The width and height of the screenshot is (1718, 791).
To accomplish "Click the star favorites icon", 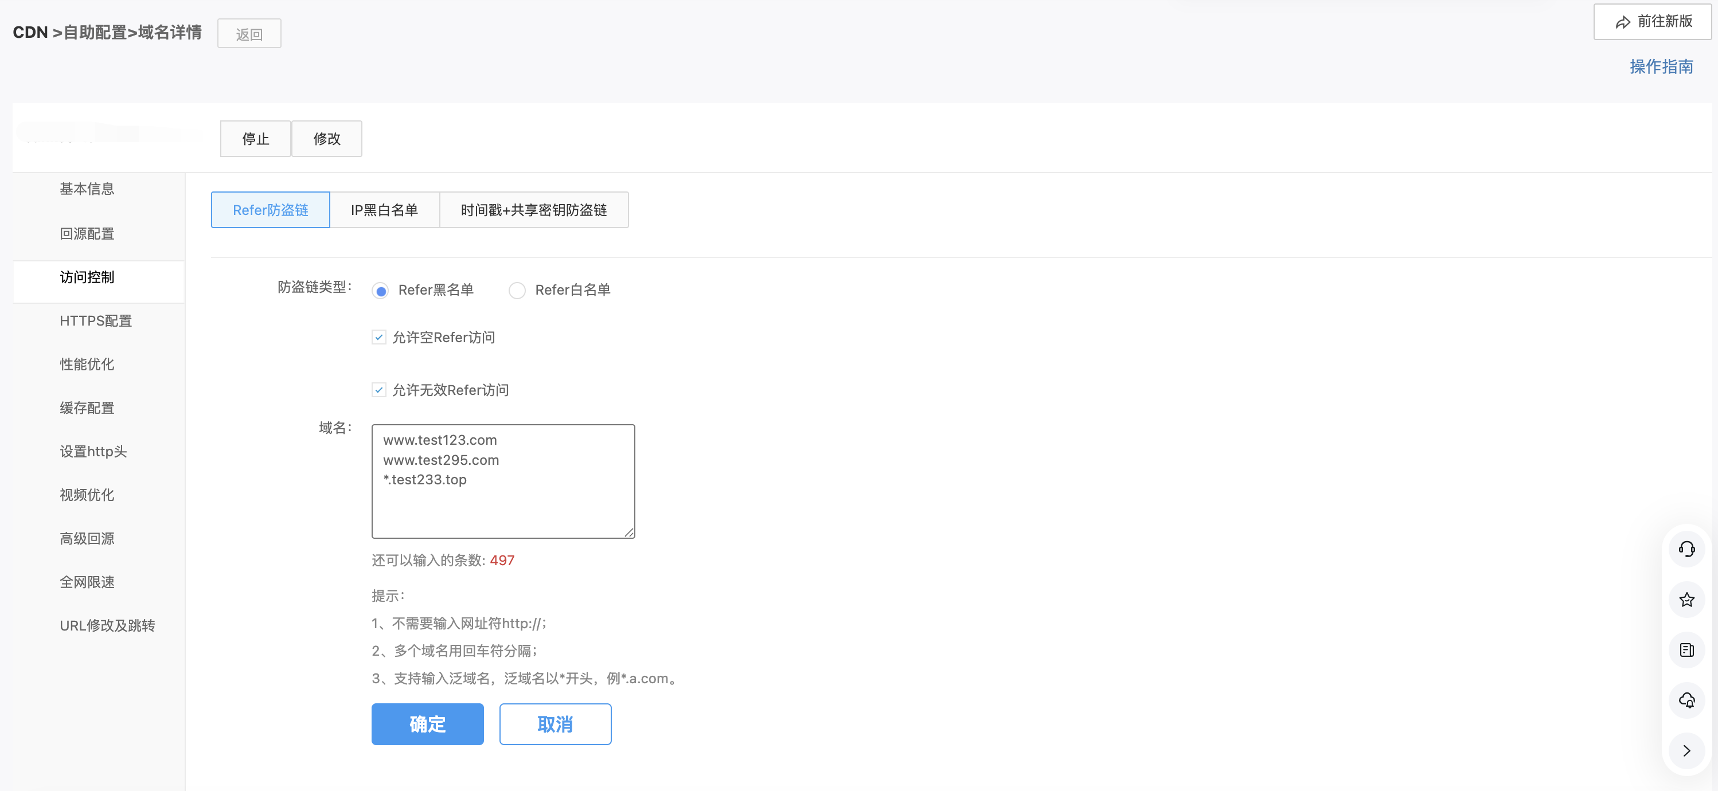I will point(1686,600).
